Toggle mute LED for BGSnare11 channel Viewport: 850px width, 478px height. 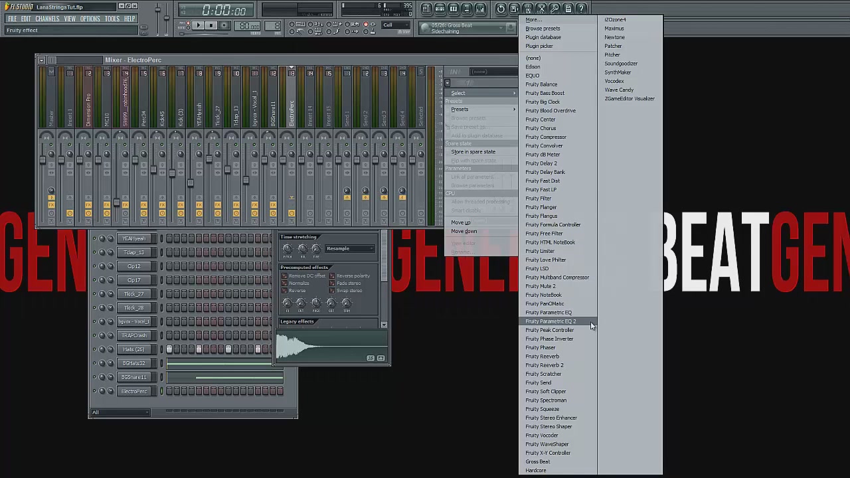click(x=94, y=377)
